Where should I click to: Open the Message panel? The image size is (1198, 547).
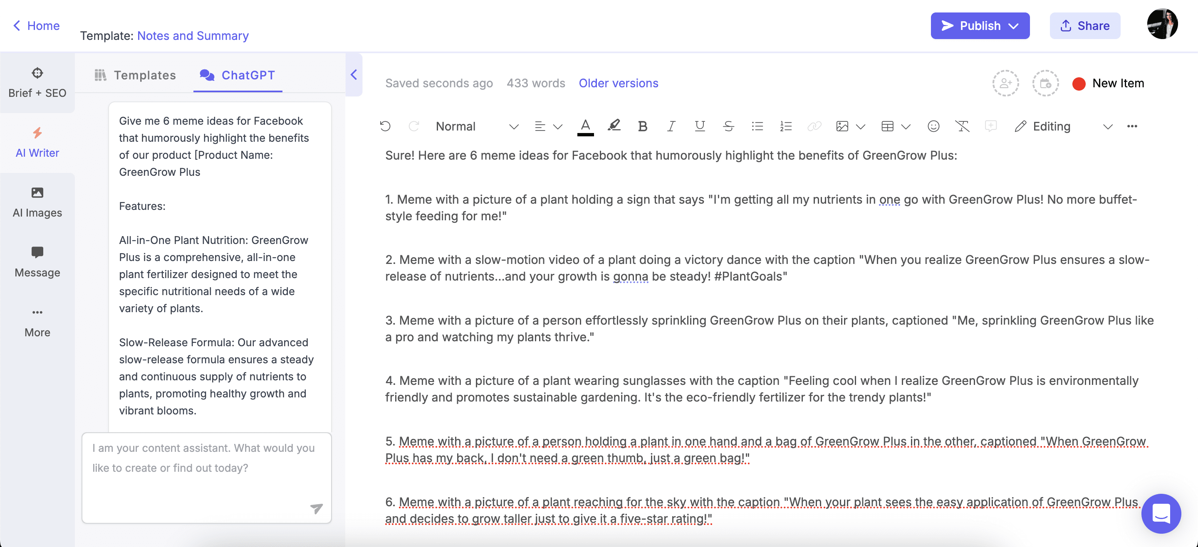tap(37, 262)
